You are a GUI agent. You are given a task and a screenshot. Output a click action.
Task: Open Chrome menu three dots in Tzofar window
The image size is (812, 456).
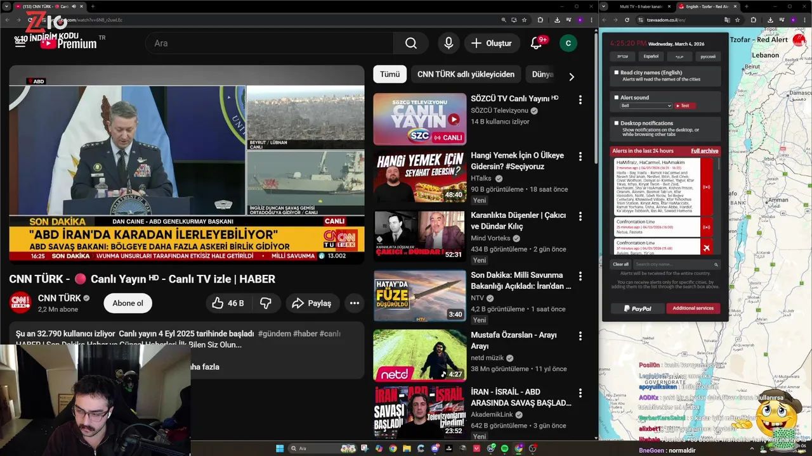tap(804, 20)
